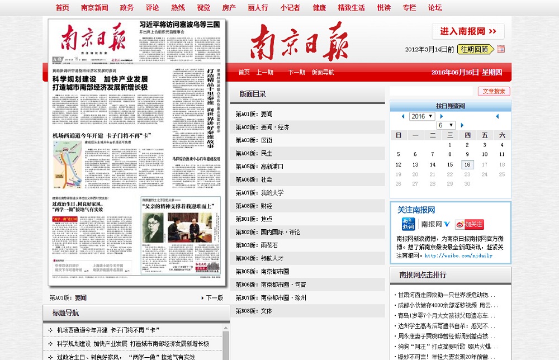Open 版面导航 in red bar
Viewport: 559px width, 360px height.
pyautogui.click(x=323, y=72)
